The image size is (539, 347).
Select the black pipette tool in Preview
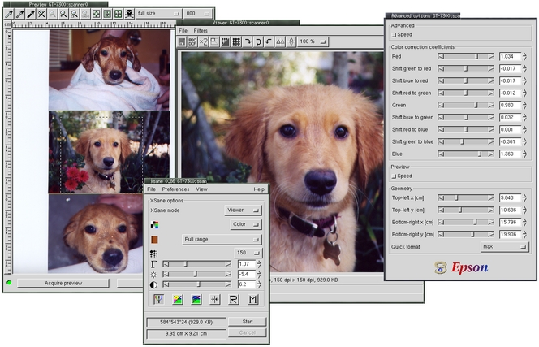pyautogui.click(x=30, y=14)
